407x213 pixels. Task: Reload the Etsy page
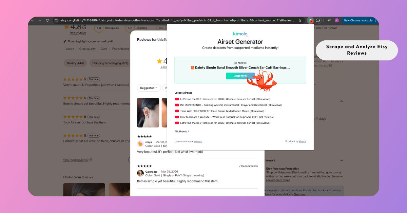pos(47,20)
